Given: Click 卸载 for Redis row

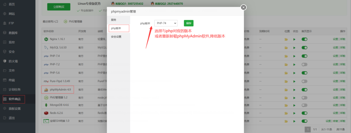Looking at the screenshot, I should point(342,113).
